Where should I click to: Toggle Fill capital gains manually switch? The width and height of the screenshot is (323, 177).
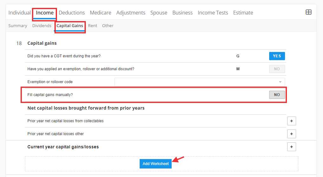coord(277,95)
